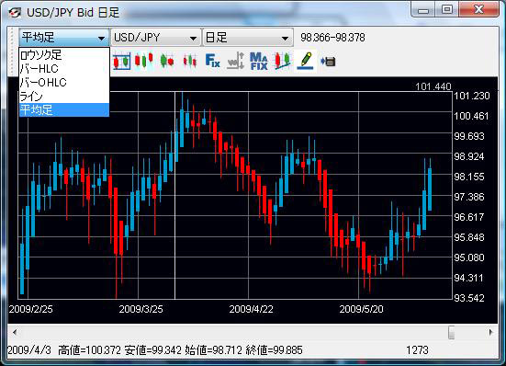This screenshot has height=366, width=506.
Task: Click the candlestick trendline icon
Action: (282, 61)
